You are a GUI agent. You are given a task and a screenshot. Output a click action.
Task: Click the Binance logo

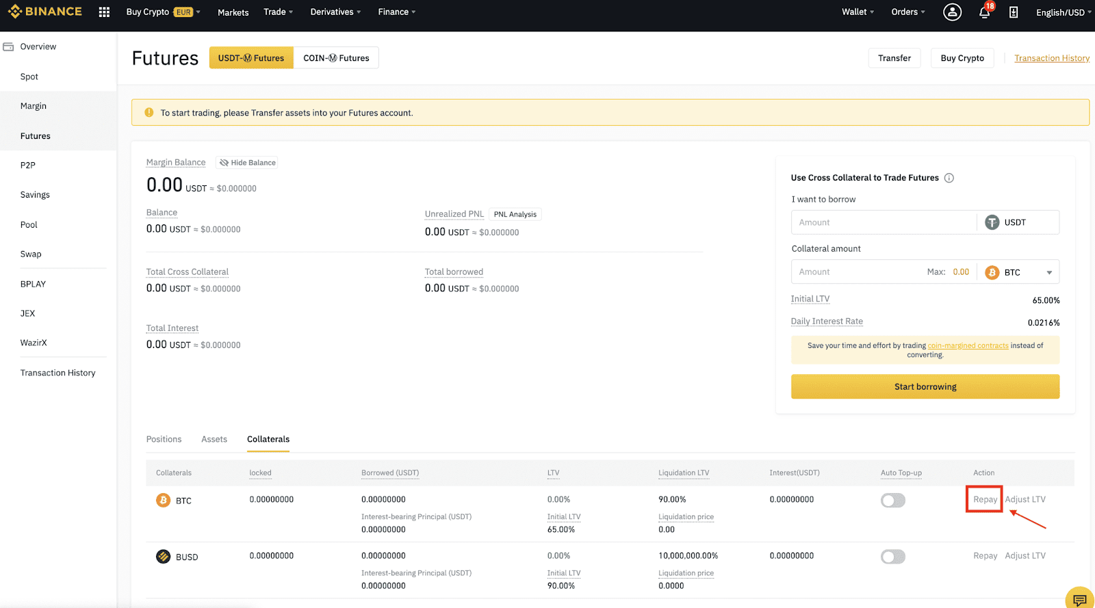click(x=45, y=12)
